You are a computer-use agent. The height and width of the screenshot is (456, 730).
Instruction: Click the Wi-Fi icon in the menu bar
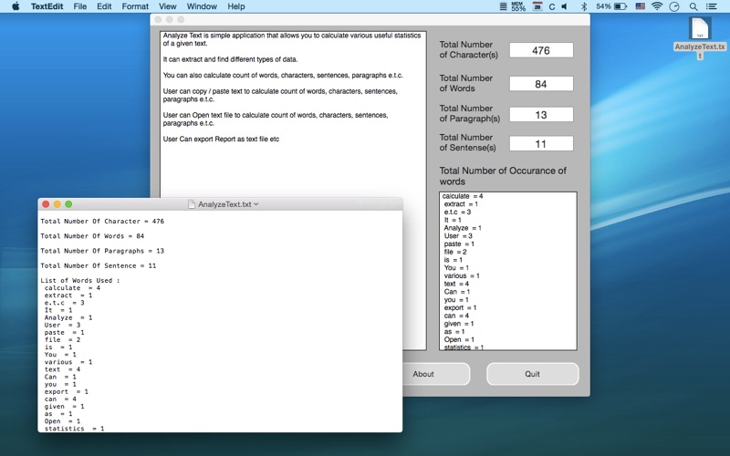pyautogui.click(x=657, y=6)
